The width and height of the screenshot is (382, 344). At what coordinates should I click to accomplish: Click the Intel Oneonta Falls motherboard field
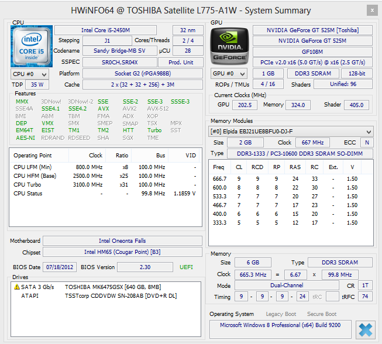[122, 240]
